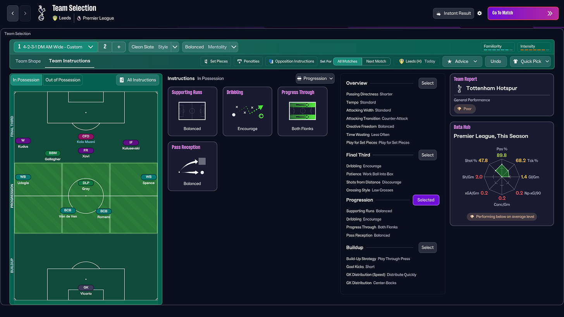This screenshot has height=317, width=564.
Task: Go back with the left arrow button
Action: [x=13, y=13]
